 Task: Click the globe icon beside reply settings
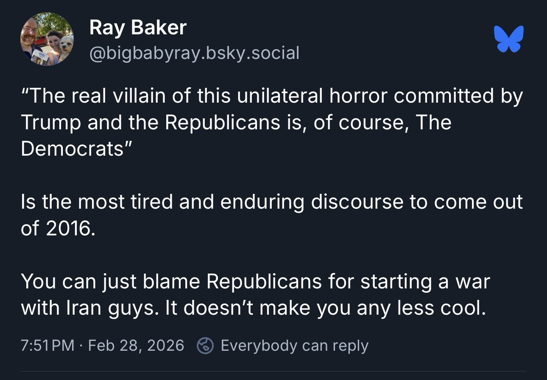click(205, 346)
